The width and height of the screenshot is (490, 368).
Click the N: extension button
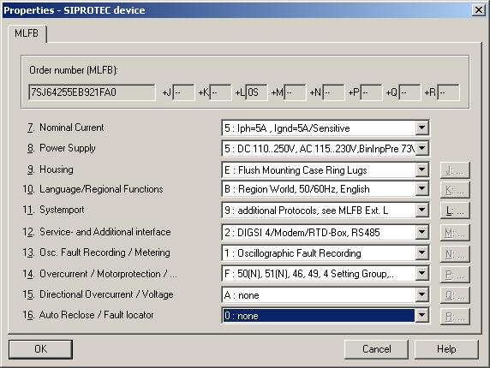(x=455, y=254)
